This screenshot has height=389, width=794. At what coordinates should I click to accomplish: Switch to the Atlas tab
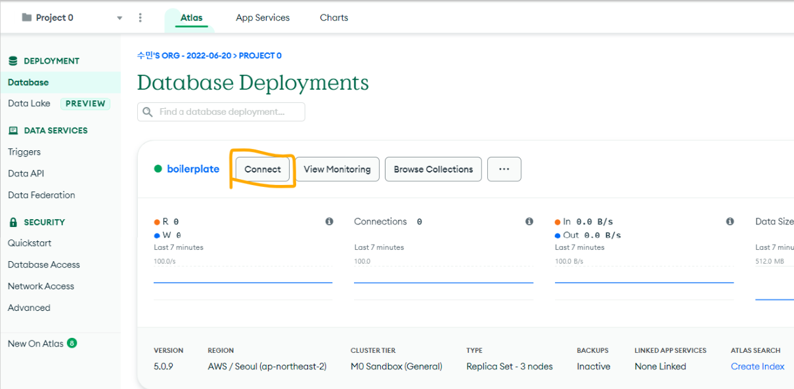[x=192, y=18]
